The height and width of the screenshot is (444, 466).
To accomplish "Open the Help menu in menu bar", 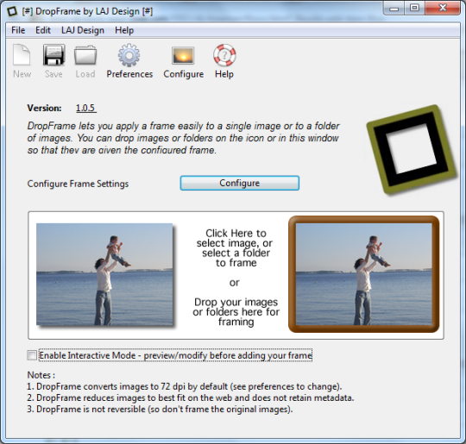I will [124, 30].
